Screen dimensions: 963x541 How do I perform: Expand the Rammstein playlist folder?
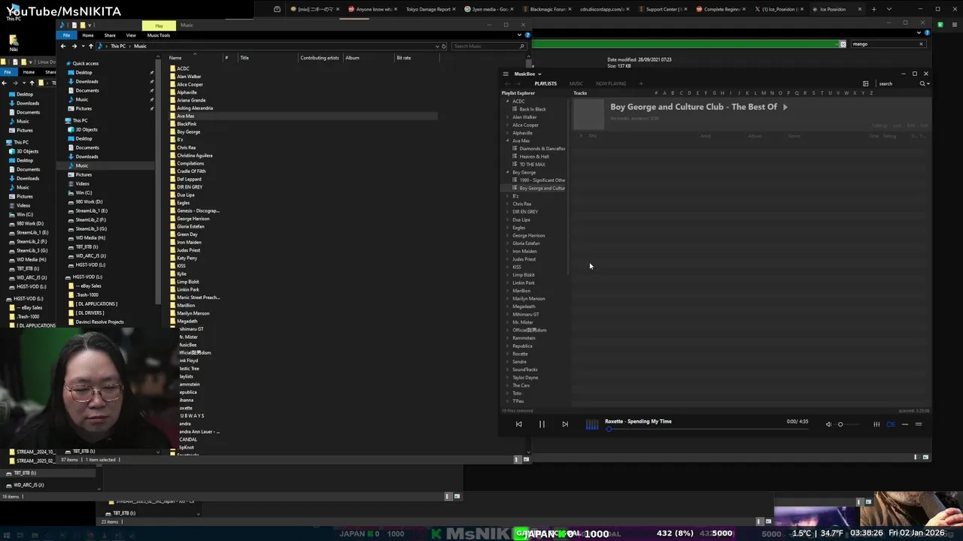[x=507, y=338]
